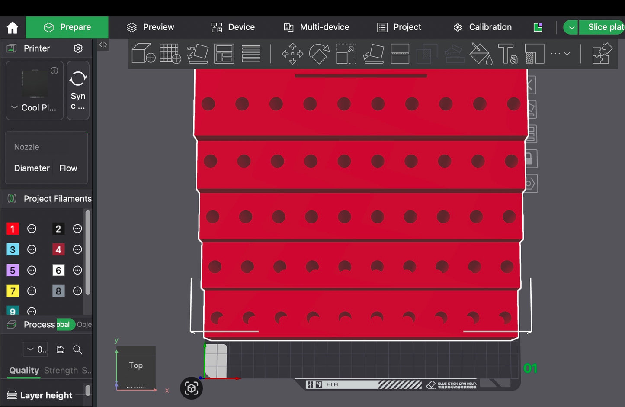The image size is (625, 407).
Task: Select light blue filament swatch 3
Action: [13, 249]
